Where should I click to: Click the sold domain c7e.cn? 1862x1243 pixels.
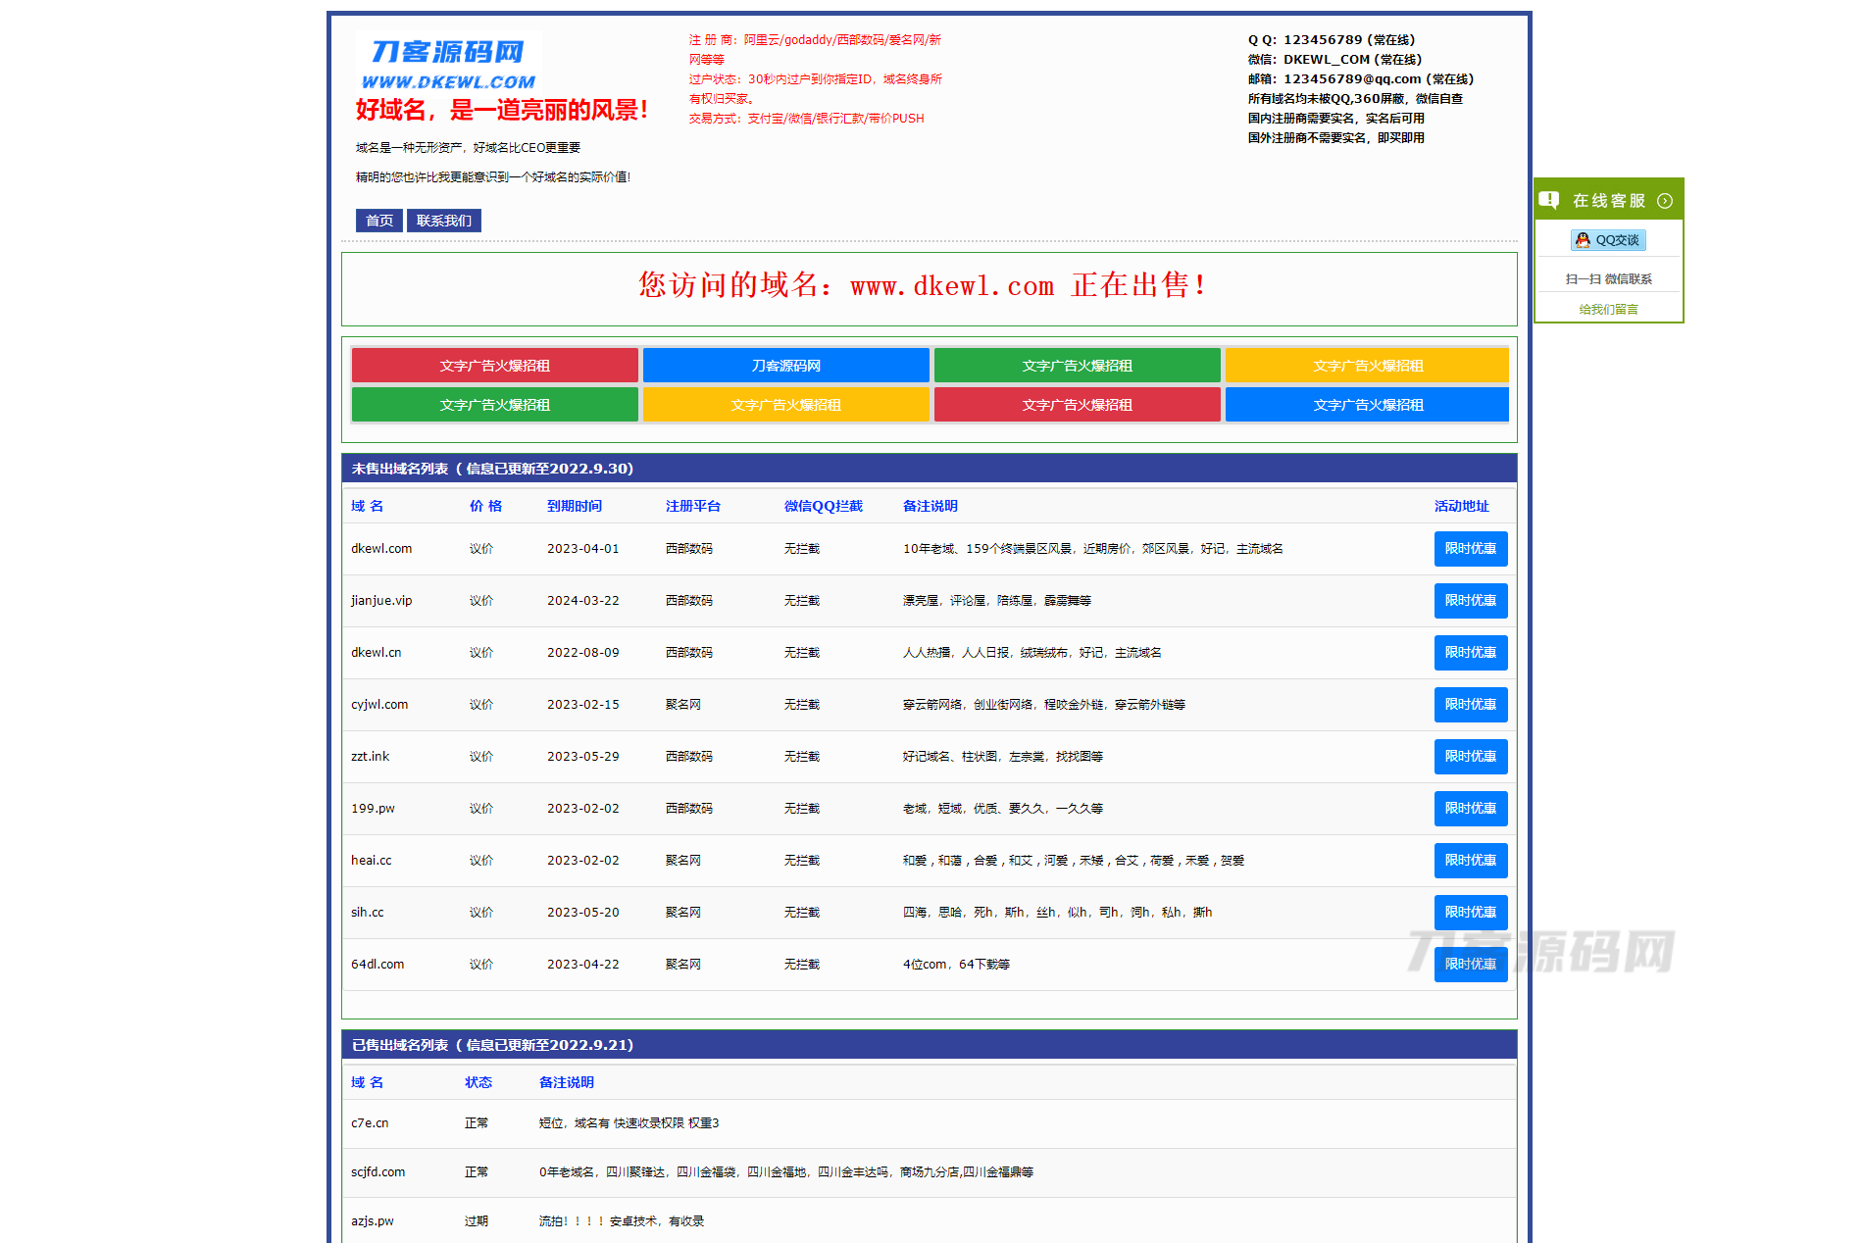click(370, 1123)
